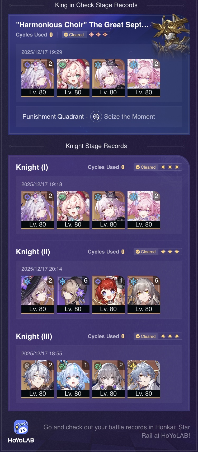Click the three stars of Knight (III)

tap(170, 336)
